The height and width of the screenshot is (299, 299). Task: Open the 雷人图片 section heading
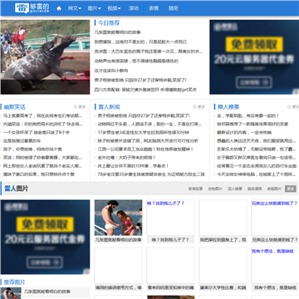[x=16, y=189]
